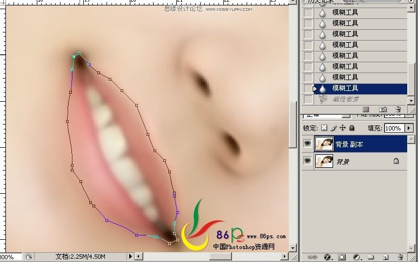Screen dimensions: 418x262
Task: Create new snapshot with camera icon
Action: pyautogui.click(x=383, y=109)
